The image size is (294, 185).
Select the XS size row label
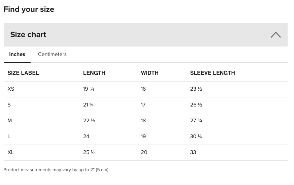[11, 89]
